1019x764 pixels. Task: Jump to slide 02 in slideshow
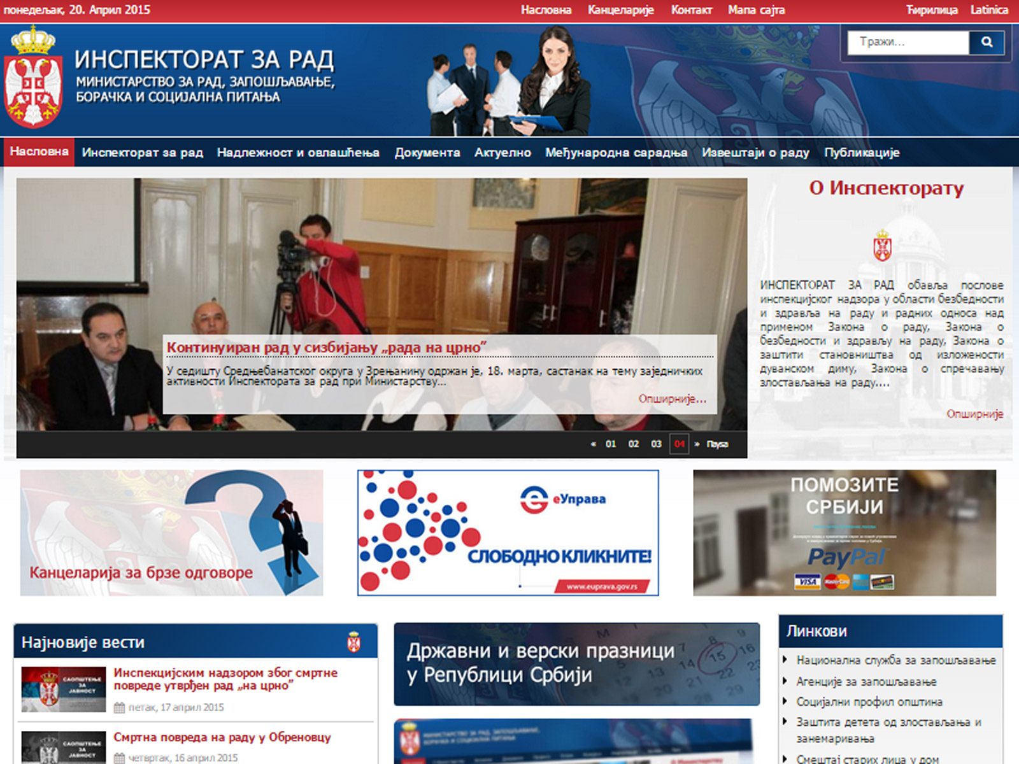pos(633,444)
